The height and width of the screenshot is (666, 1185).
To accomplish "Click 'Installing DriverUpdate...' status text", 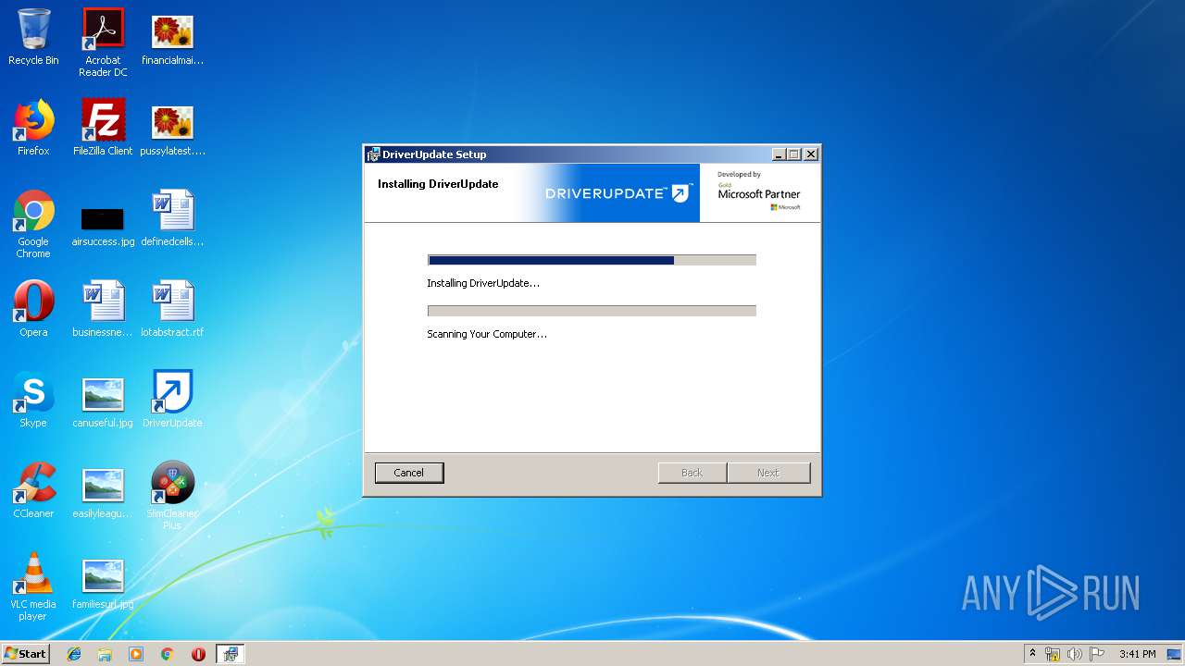I will (483, 283).
